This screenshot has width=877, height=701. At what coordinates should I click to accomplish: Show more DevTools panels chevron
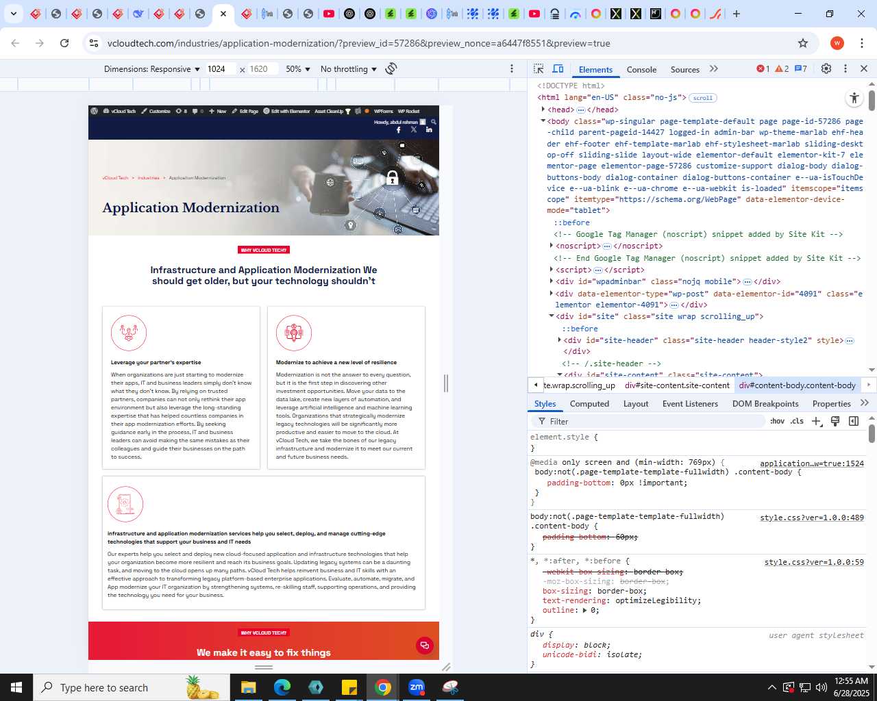(x=714, y=68)
